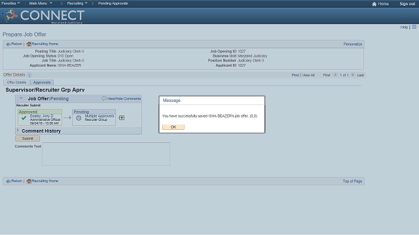Image resolution: width=419 pixels, height=235 pixels.
Task: Click the Job Opening ID value 1027
Action: click(242, 51)
